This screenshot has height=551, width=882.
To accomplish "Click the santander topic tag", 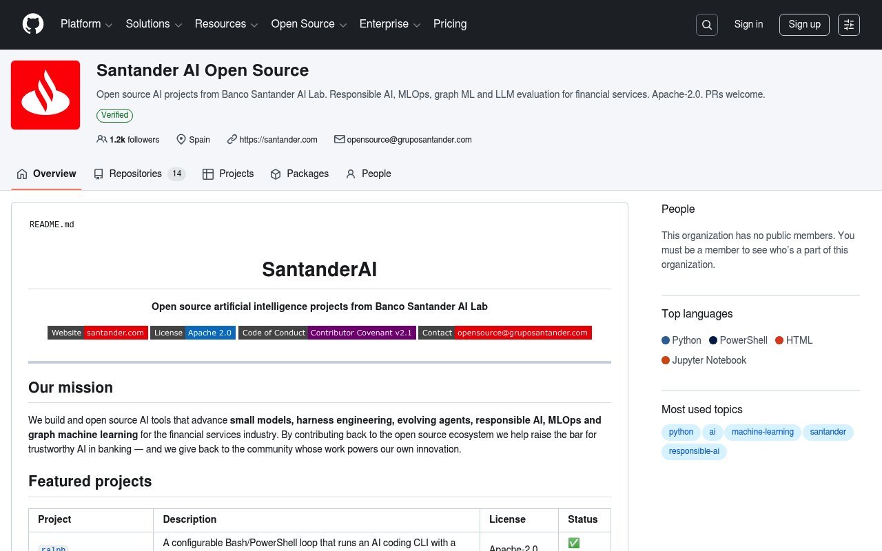I will 828,433.
